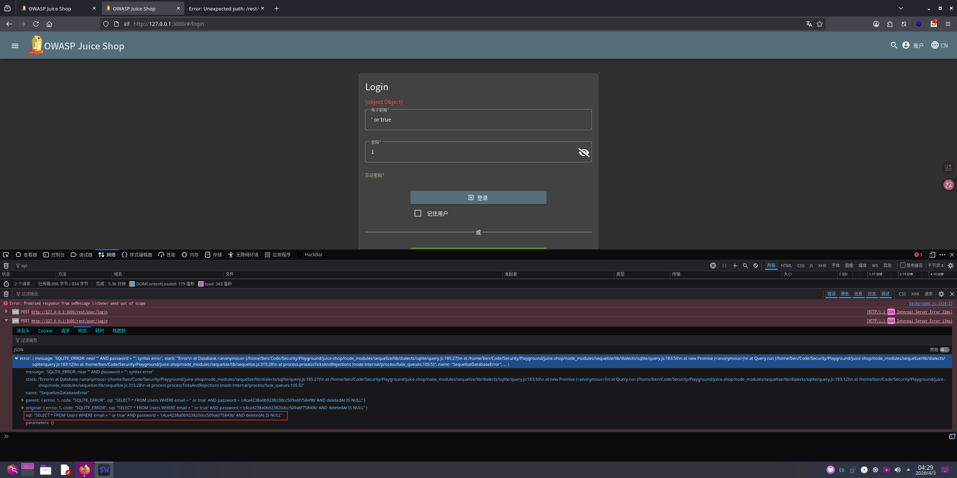Toggle the 警告 console filter

(845, 294)
